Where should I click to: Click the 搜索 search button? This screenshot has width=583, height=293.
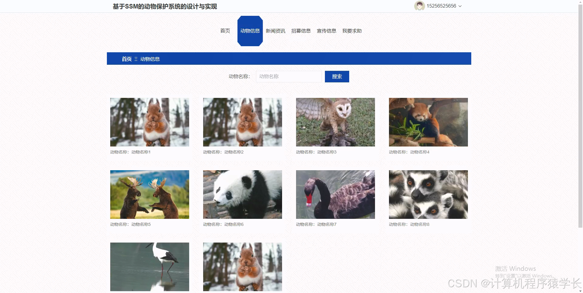point(337,76)
